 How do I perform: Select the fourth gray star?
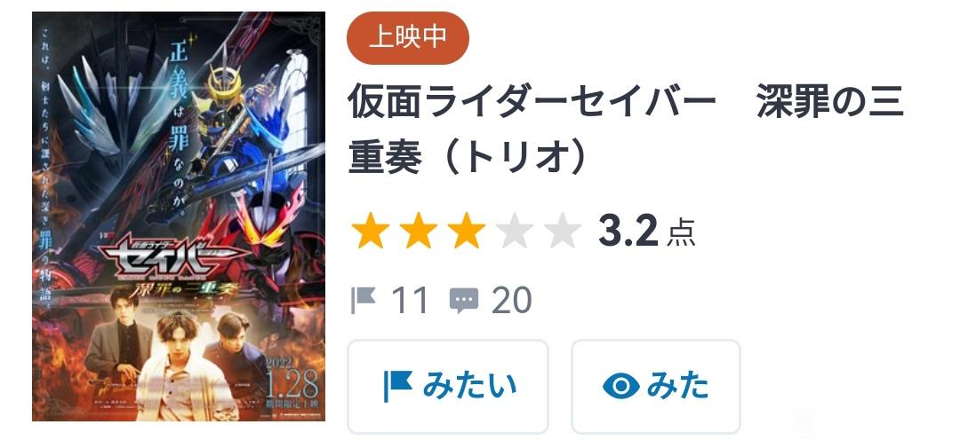(x=515, y=231)
